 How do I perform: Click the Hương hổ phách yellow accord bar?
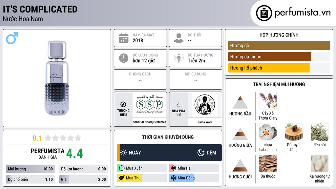tap(279, 68)
